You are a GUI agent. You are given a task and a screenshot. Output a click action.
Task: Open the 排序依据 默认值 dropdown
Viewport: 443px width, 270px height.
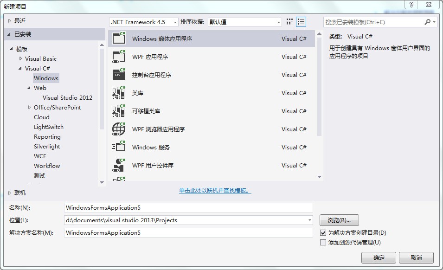click(278, 21)
